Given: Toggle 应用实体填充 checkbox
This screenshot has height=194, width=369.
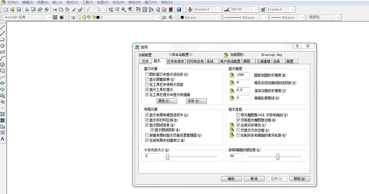Looking at the screenshot, I should point(238,125).
